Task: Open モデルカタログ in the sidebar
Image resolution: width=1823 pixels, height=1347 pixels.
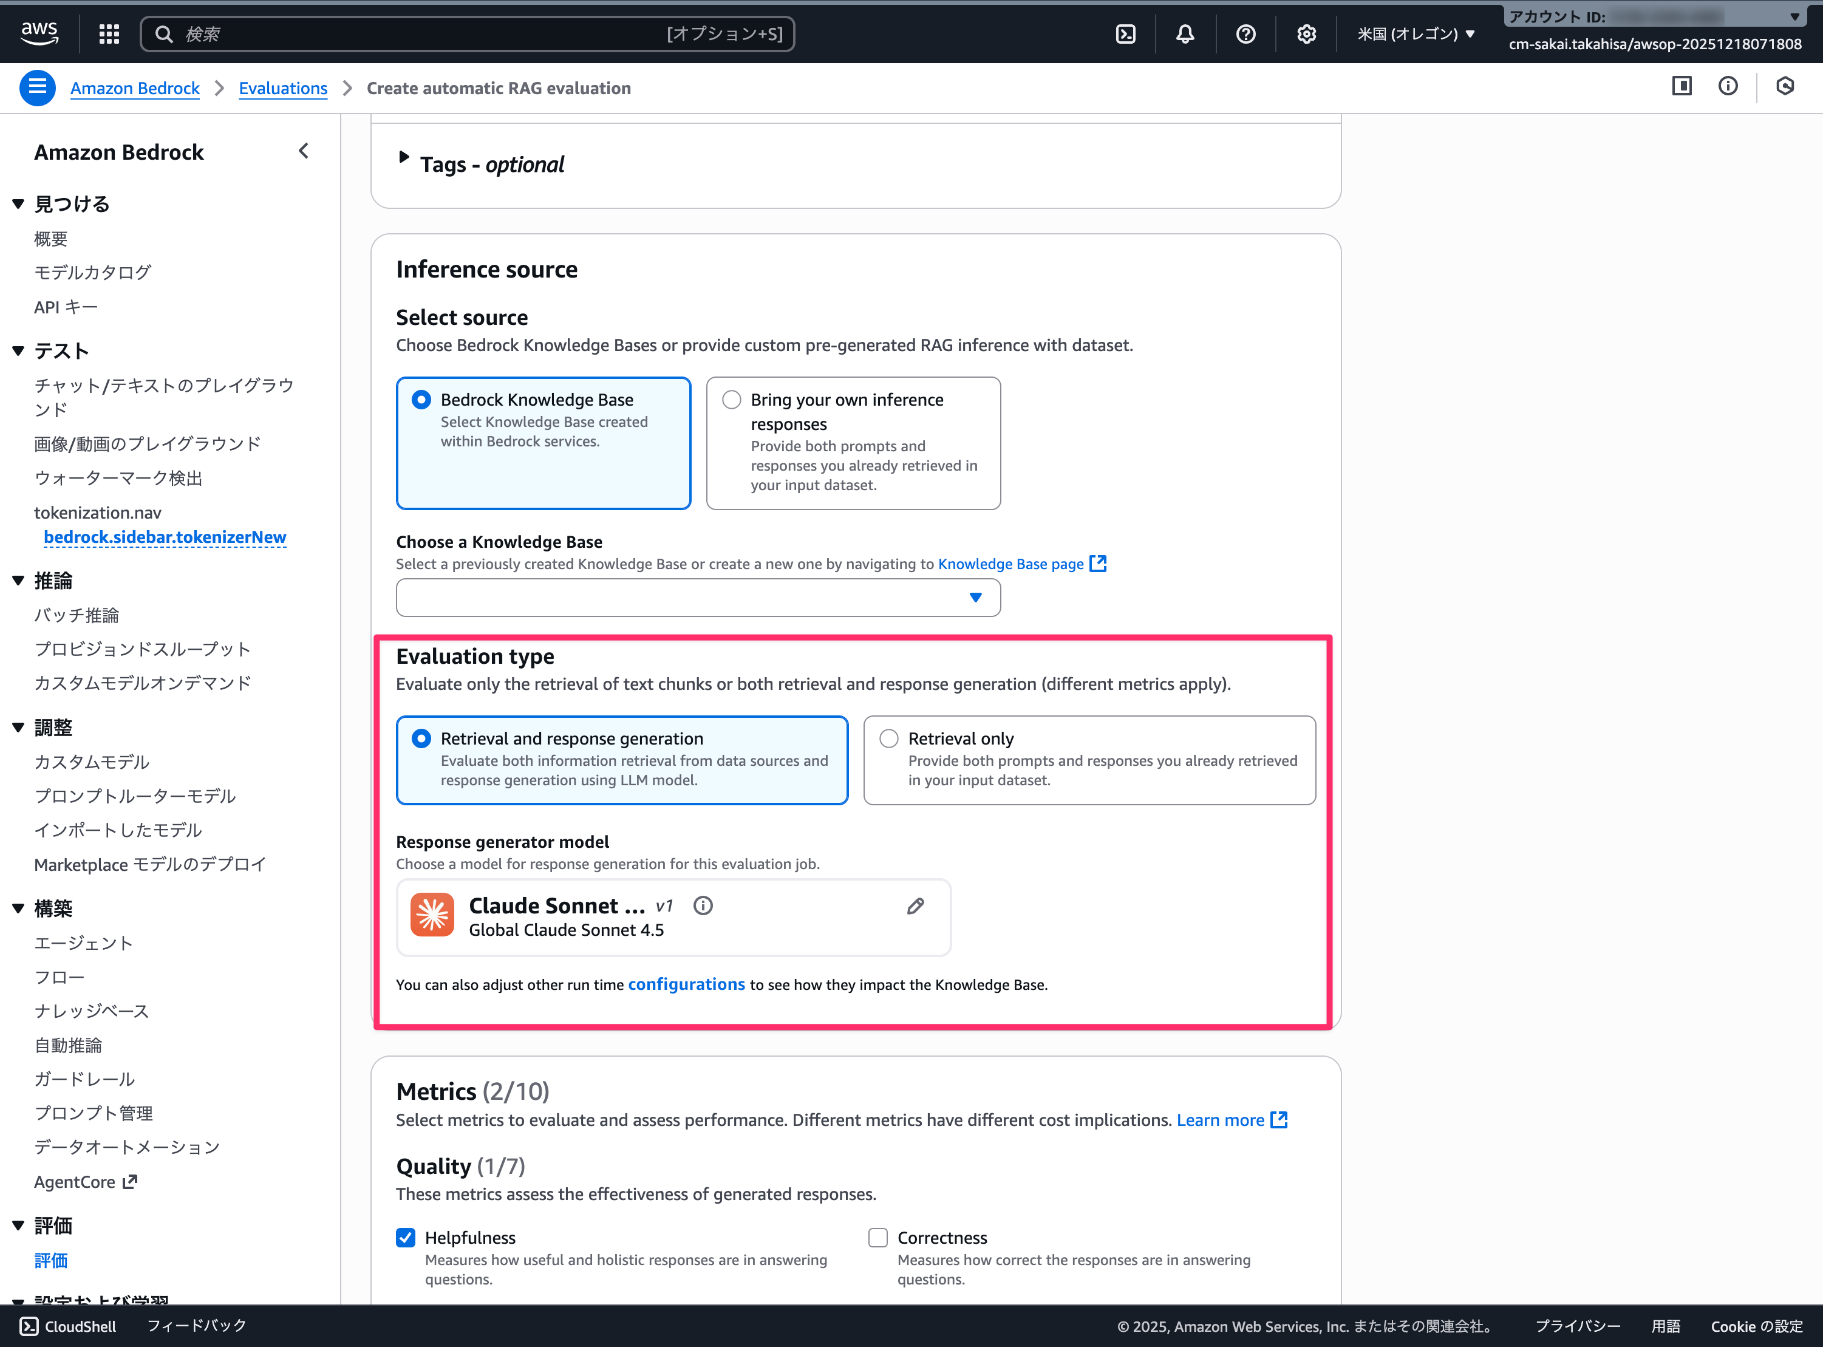Action: 92,272
